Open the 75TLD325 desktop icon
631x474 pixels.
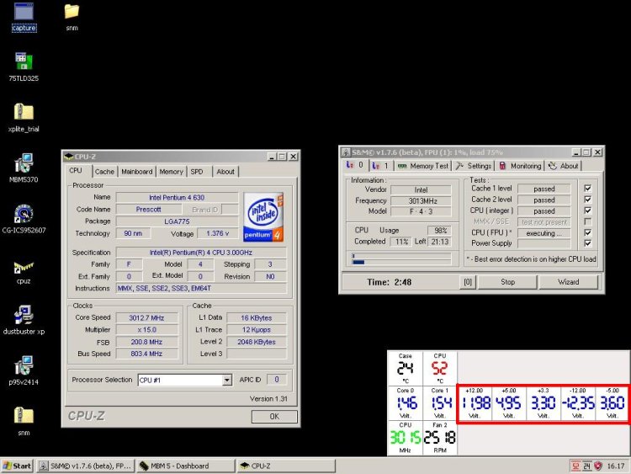[x=24, y=61]
